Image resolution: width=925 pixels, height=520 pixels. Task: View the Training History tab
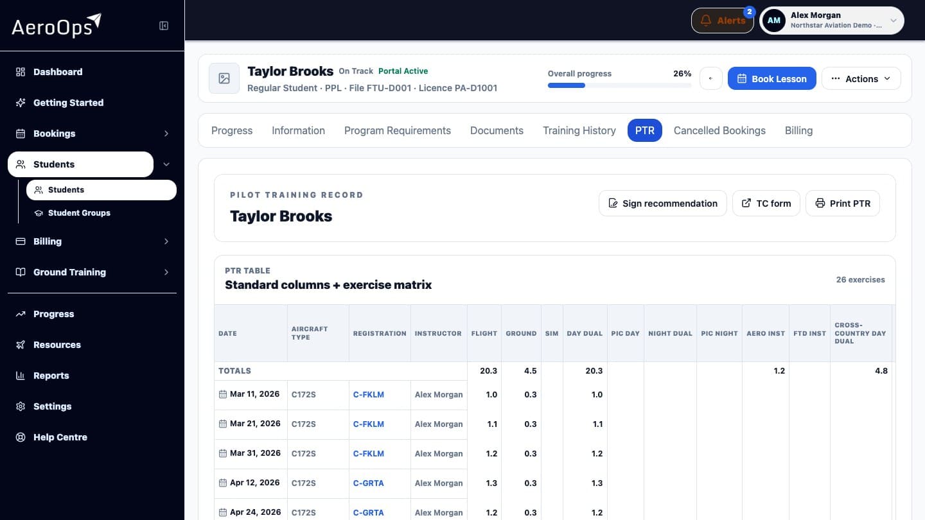(579, 130)
